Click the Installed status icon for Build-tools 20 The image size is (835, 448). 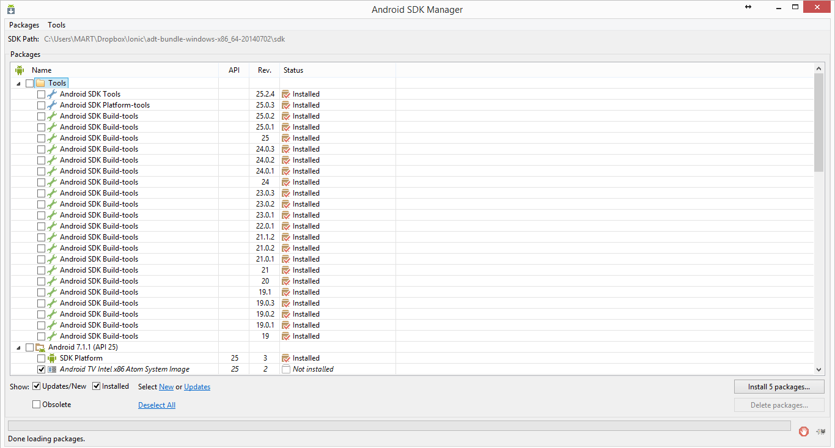pos(285,281)
